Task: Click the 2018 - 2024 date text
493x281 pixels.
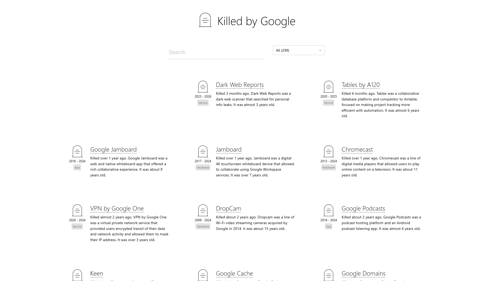Action: pyautogui.click(x=328, y=220)
